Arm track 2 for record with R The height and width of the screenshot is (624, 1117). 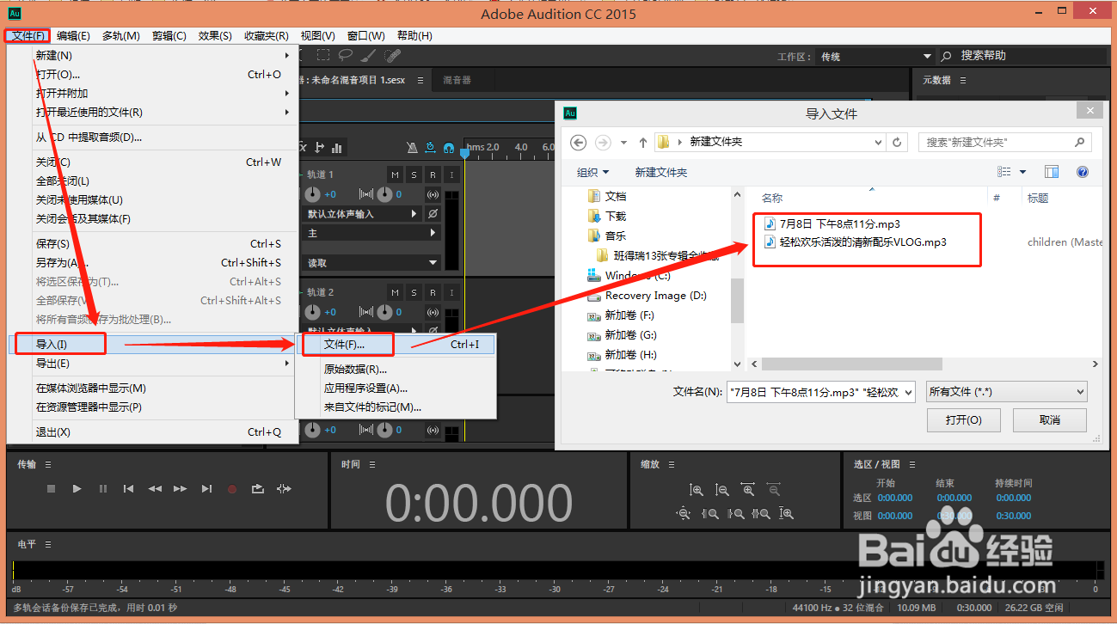[x=433, y=292]
